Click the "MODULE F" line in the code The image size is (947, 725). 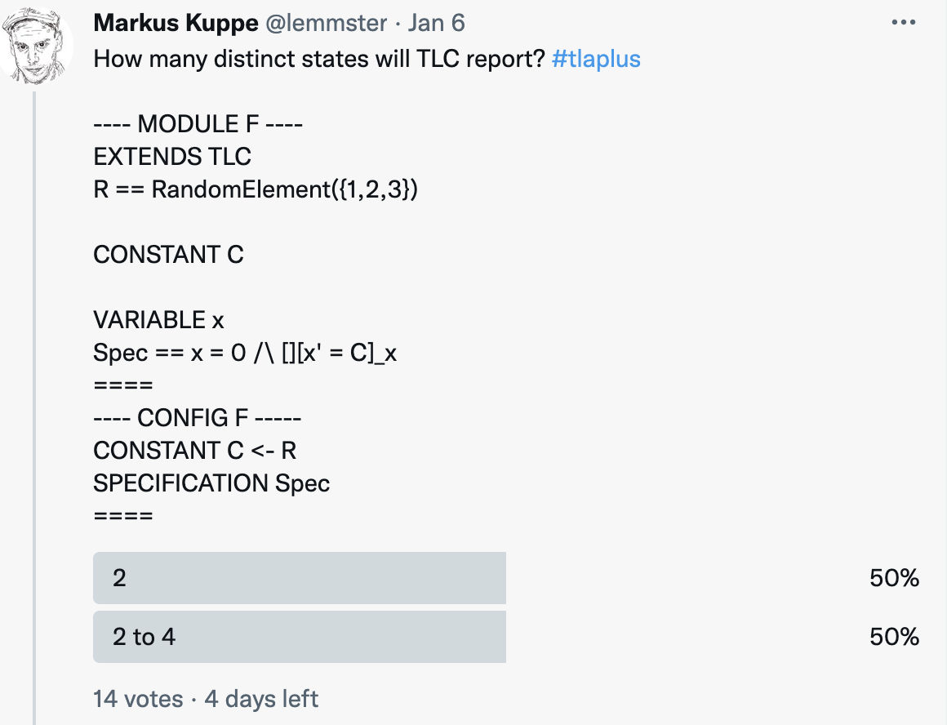pos(198,123)
